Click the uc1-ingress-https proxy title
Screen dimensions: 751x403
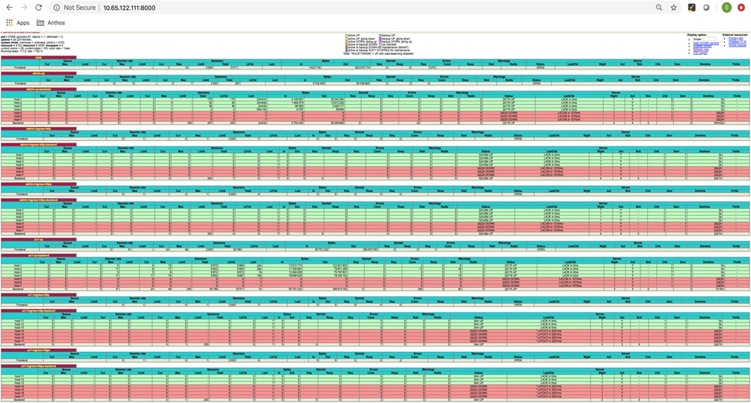click(x=38, y=351)
